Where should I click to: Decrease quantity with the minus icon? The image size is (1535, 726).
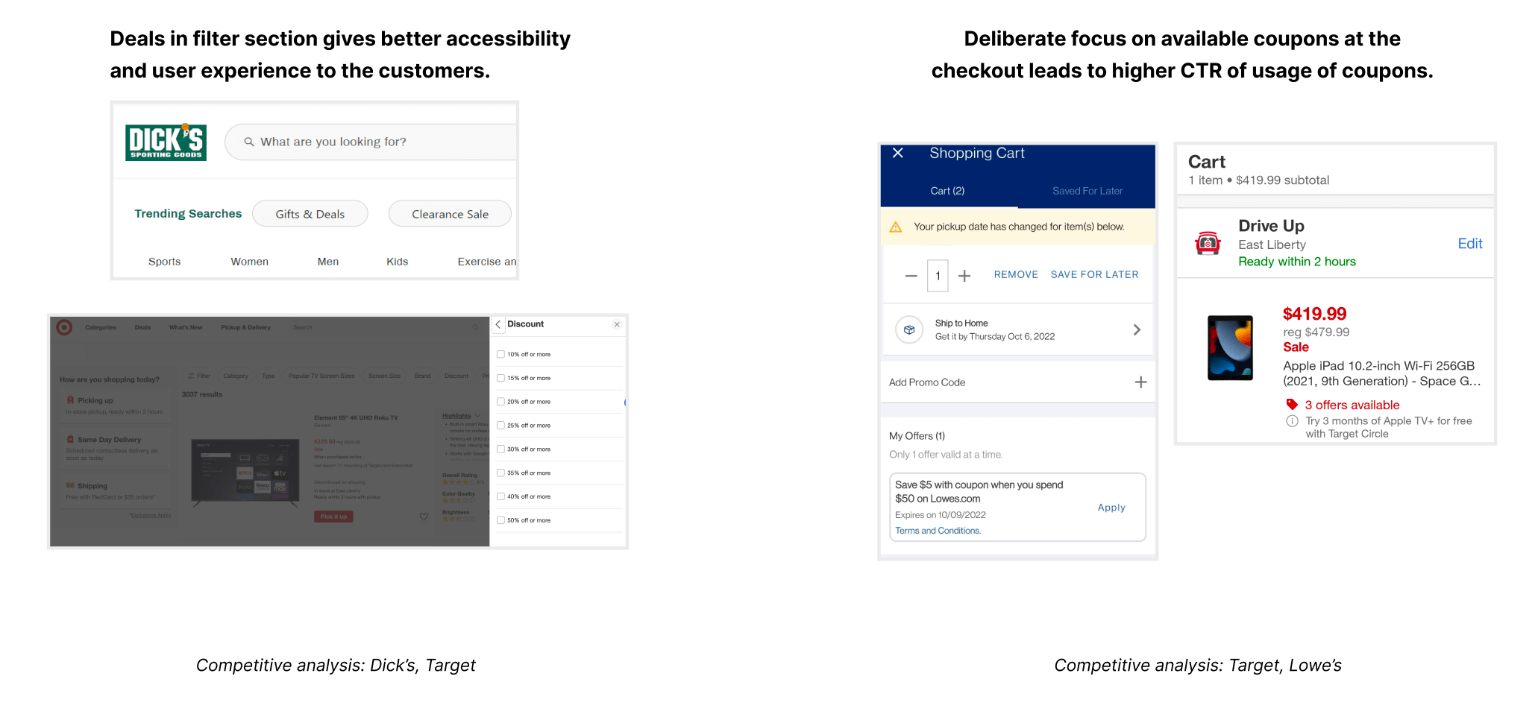[911, 276]
